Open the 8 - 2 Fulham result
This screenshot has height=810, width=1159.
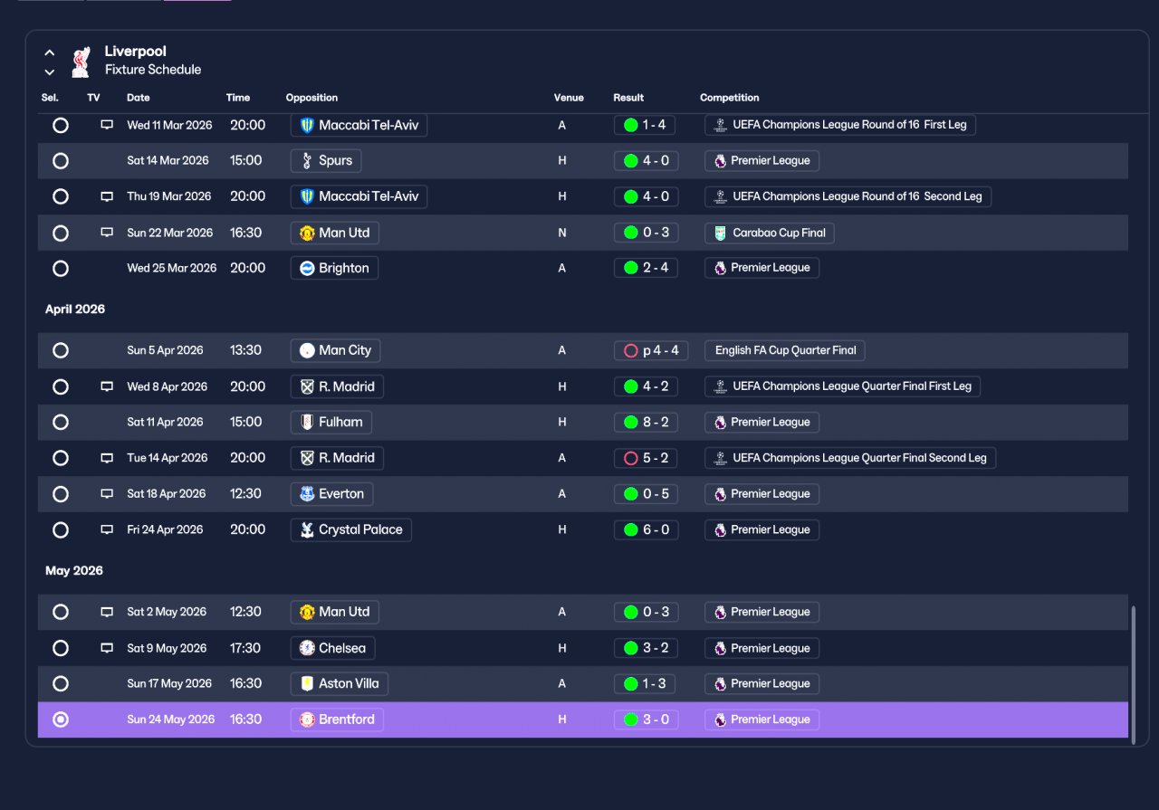tap(646, 422)
